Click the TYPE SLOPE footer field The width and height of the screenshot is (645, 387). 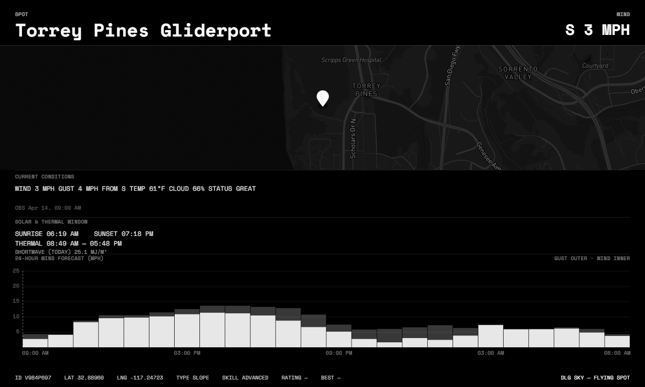click(192, 378)
